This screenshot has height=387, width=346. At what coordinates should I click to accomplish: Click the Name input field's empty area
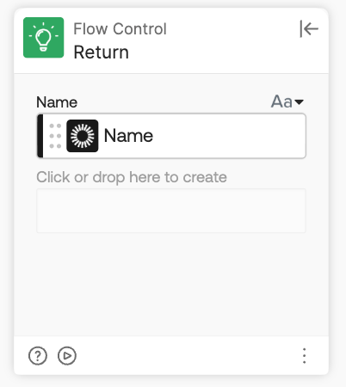pos(230,136)
